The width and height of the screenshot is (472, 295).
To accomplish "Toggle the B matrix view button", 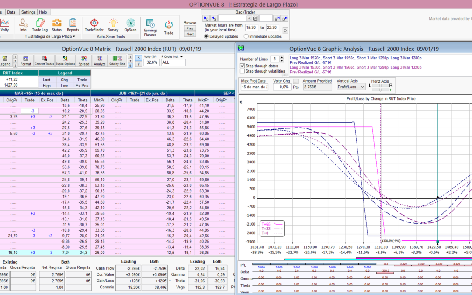I will click(x=130, y=65).
